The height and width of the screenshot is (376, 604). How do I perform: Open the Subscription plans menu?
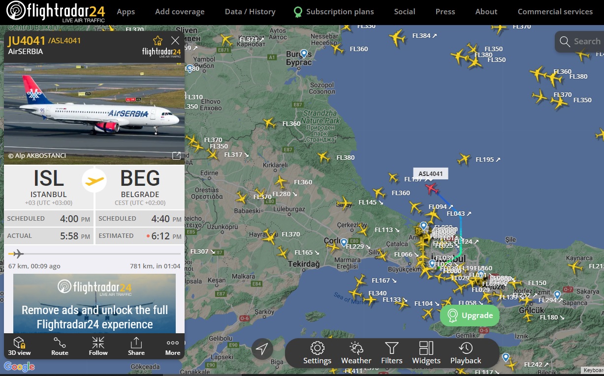tap(333, 11)
